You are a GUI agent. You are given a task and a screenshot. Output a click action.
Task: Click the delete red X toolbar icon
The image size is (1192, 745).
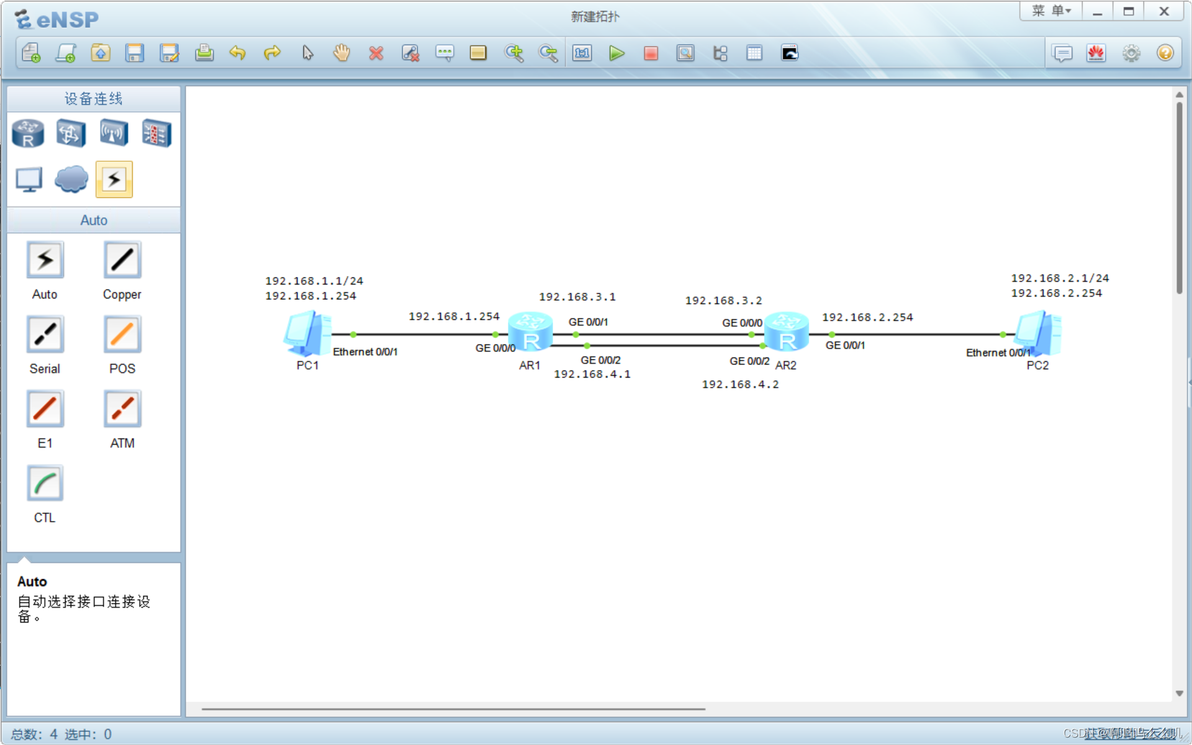click(x=376, y=53)
